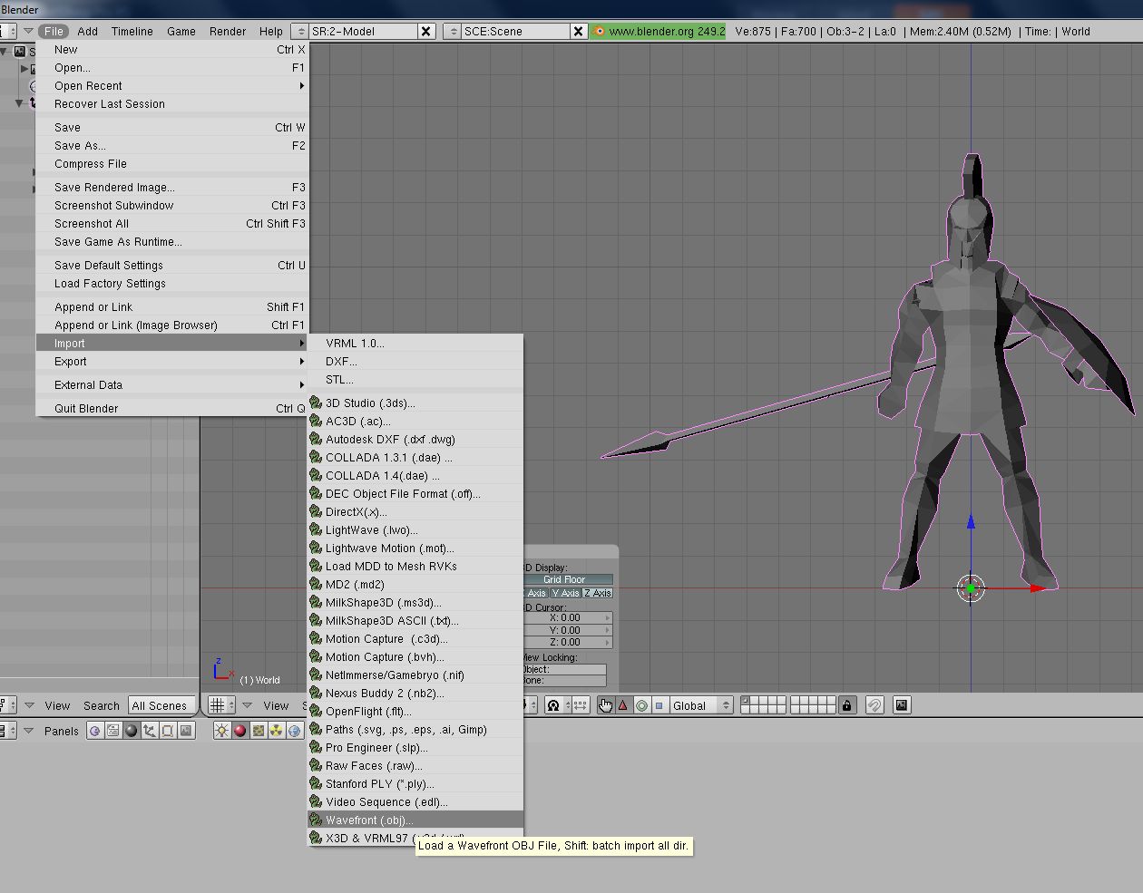The image size is (1143, 893).
Task: Adjust the 3D Cursor X: 0.00 field
Action: 568,617
